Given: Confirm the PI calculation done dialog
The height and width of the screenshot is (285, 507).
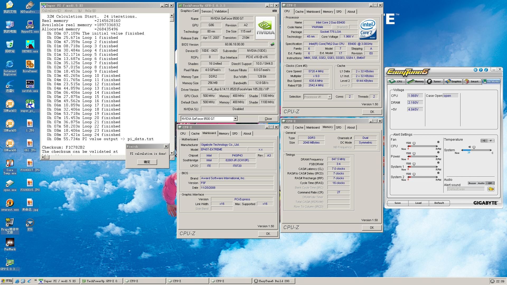Looking at the screenshot, I should pos(147,162).
